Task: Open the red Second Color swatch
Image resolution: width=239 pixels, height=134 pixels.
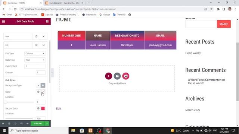Action: click(x=43, y=108)
